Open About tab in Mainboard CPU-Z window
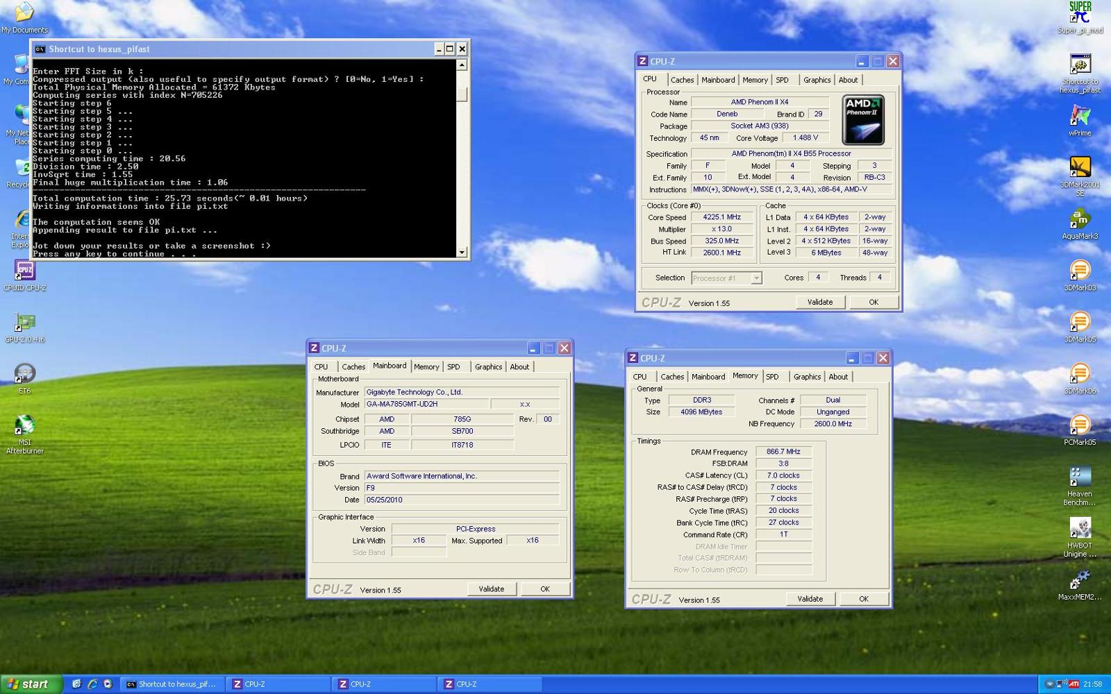 tap(519, 366)
